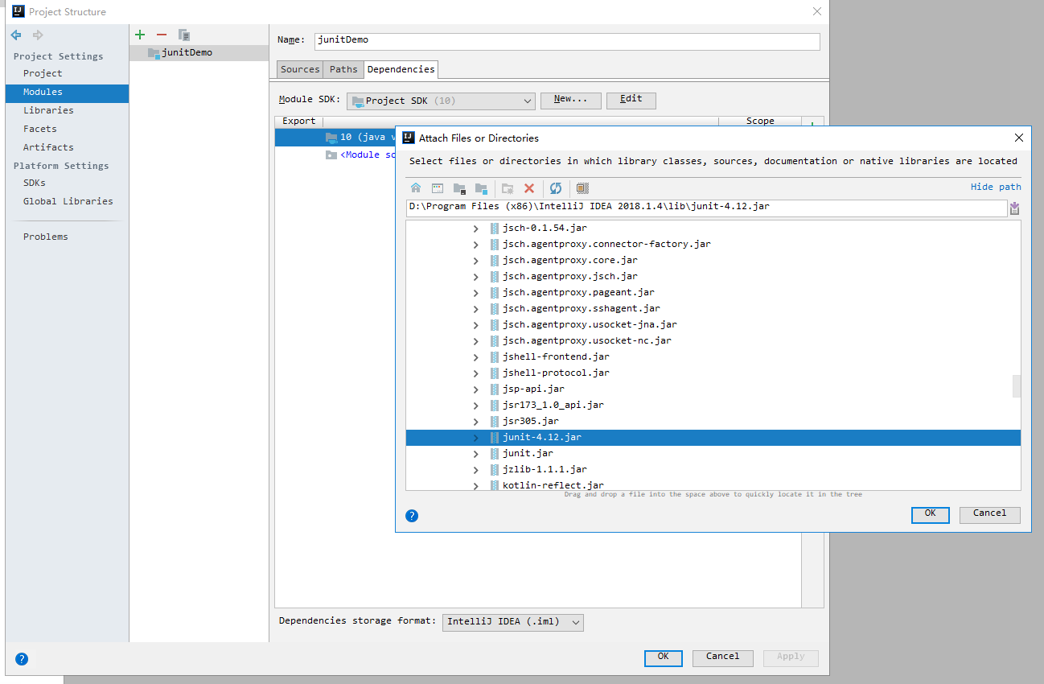Open SDKs under Platform Settings
This screenshot has width=1044, height=684.
35,183
